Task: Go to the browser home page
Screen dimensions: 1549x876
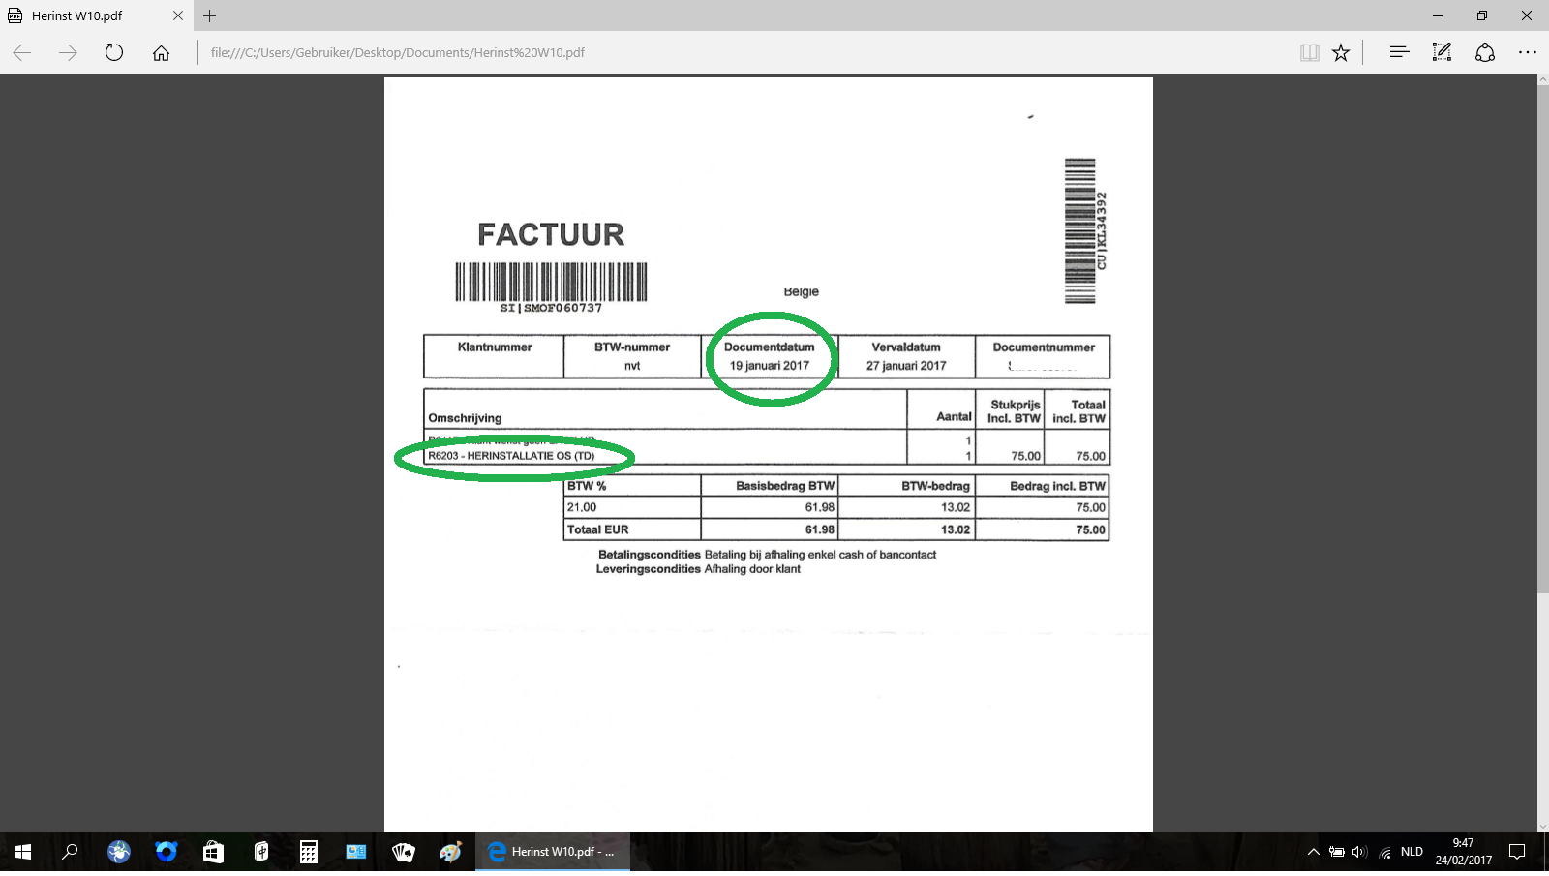Action: click(x=161, y=53)
